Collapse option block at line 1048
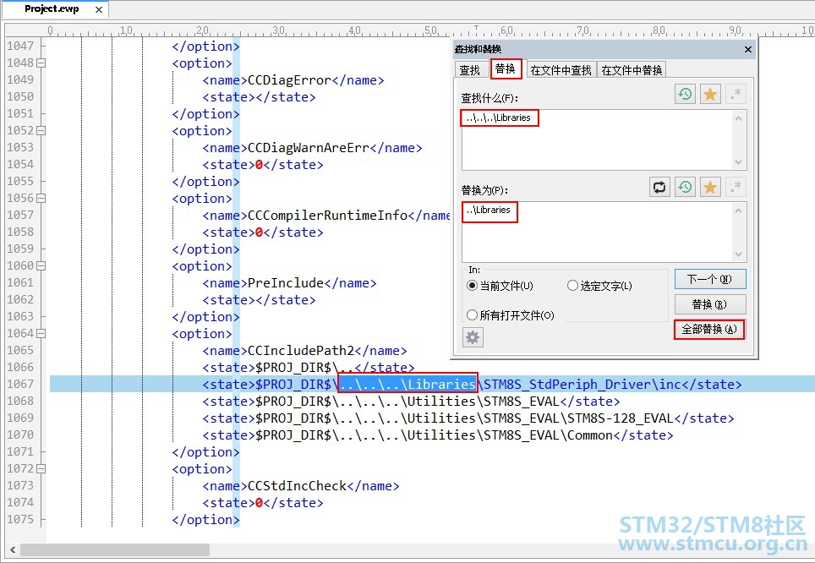This screenshot has height=563, width=815. pos(41,63)
